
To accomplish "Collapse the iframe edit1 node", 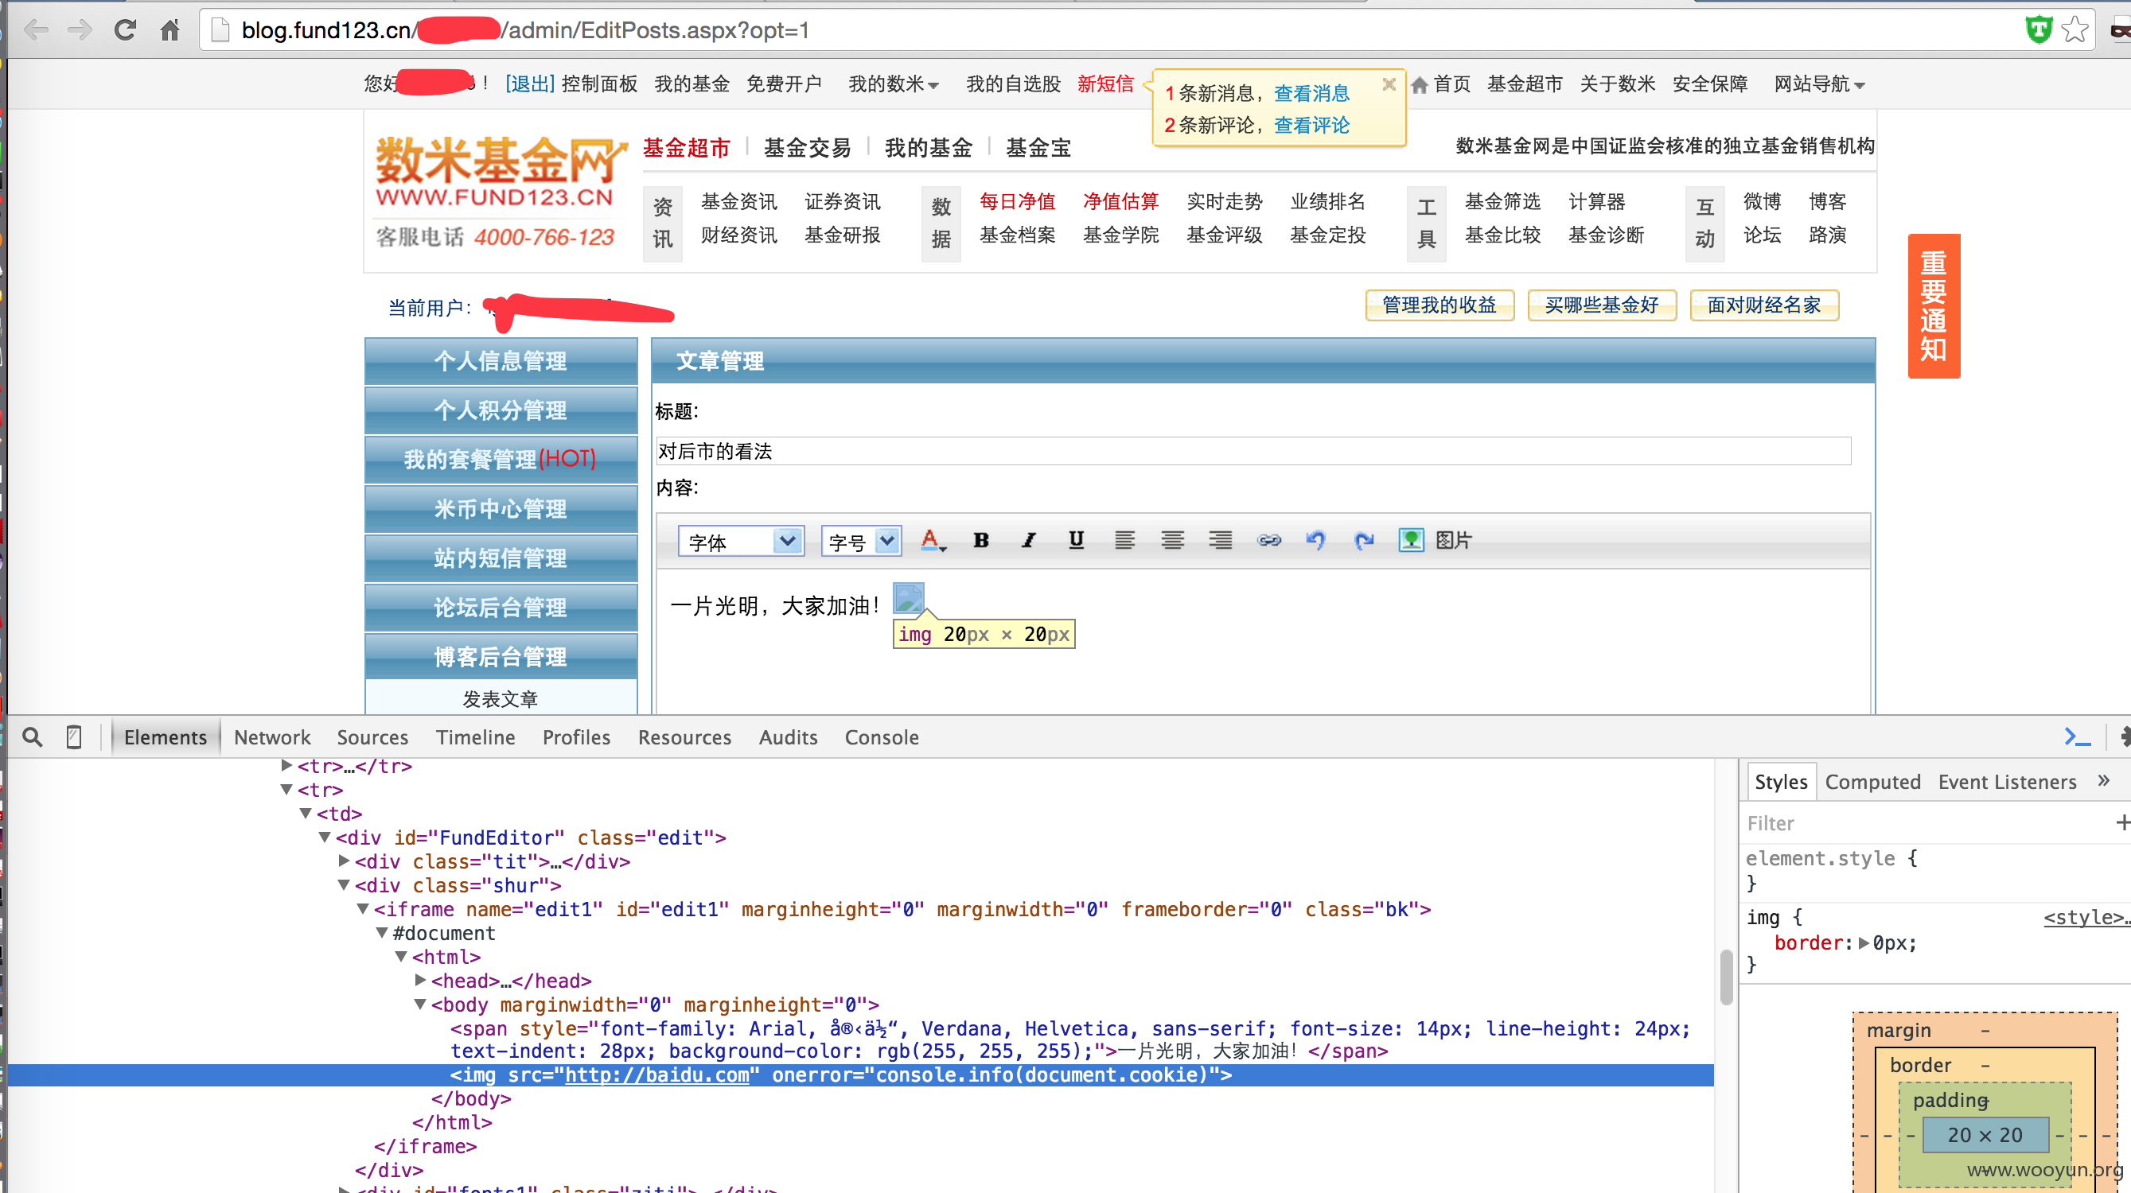I will click(362, 908).
